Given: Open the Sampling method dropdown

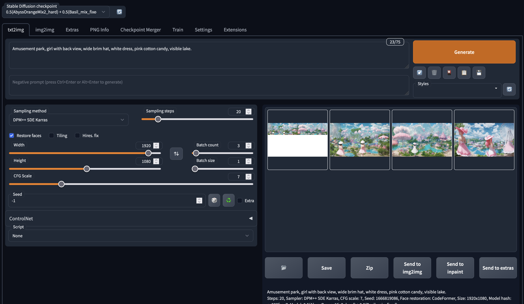Looking at the screenshot, I should tap(69, 120).
